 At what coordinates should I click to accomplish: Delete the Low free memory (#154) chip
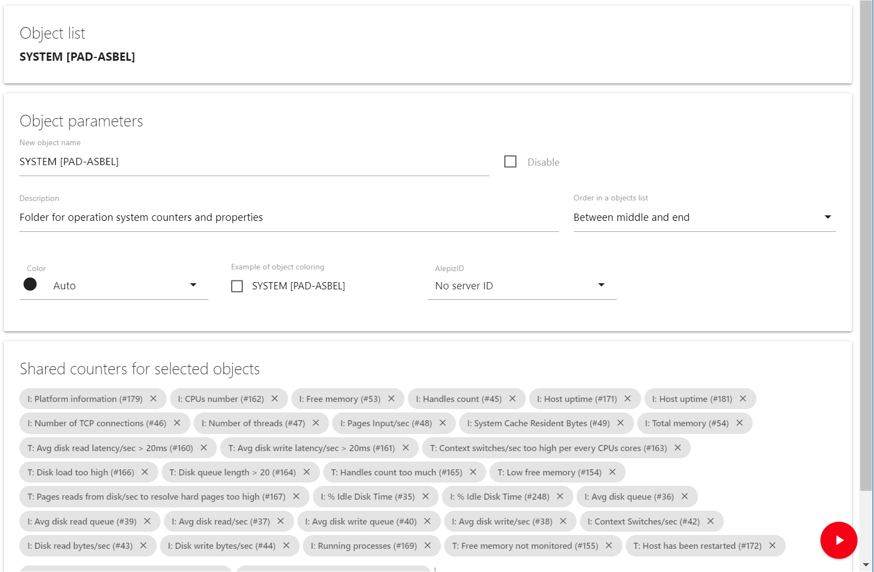click(x=612, y=472)
